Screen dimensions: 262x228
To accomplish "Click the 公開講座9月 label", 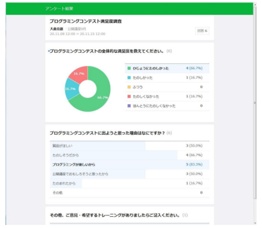I will 77,29.
